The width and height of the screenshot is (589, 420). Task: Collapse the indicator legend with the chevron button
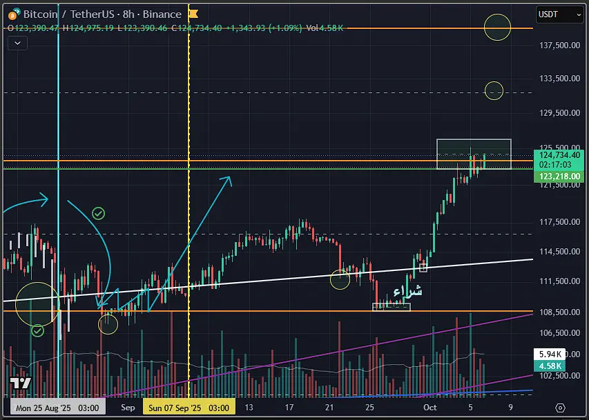pyautogui.click(x=17, y=43)
